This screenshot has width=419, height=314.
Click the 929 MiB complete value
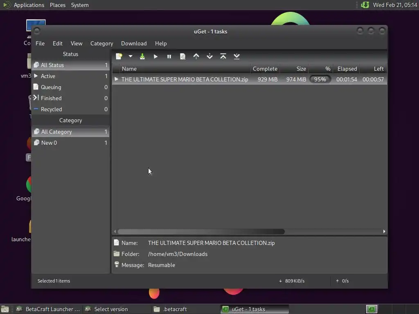pos(268,79)
